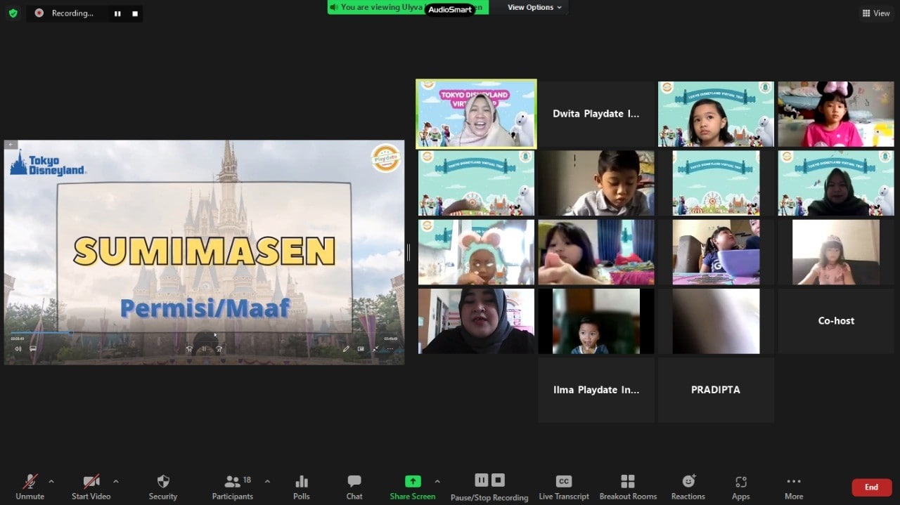Open subtitles menu in shared video player
Viewport: 900px width, 505px height.
pos(33,348)
